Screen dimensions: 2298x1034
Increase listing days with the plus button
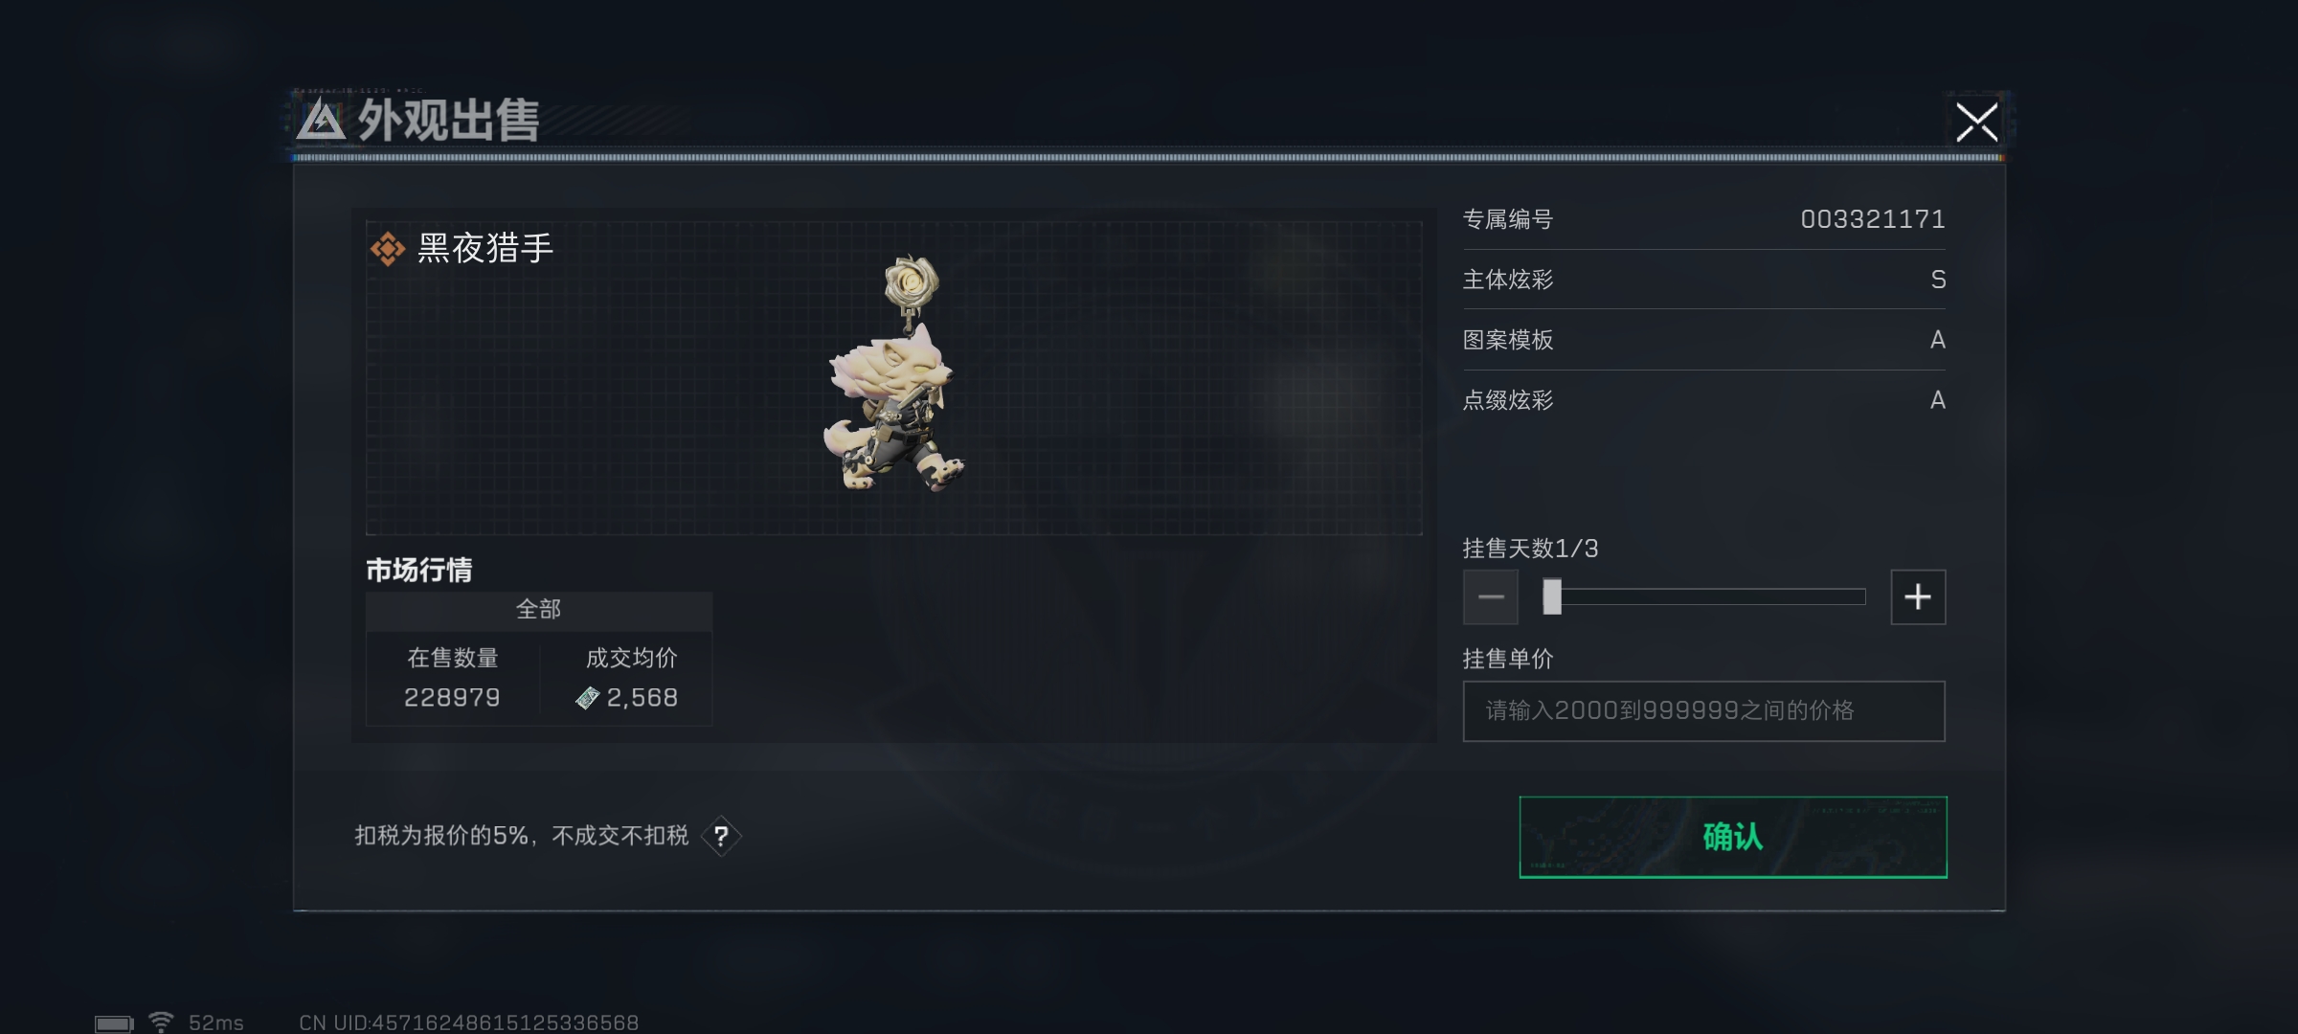coord(1918,597)
